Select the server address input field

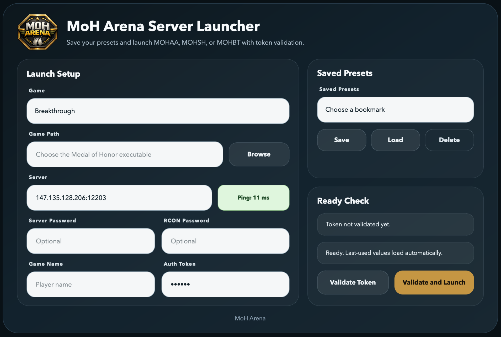coord(119,198)
